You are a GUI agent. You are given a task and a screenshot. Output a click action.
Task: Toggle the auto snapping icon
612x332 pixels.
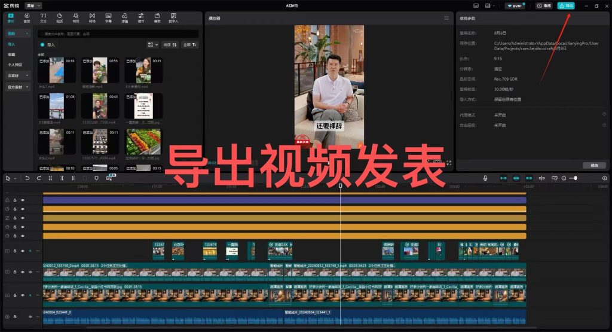pos(516,178)
